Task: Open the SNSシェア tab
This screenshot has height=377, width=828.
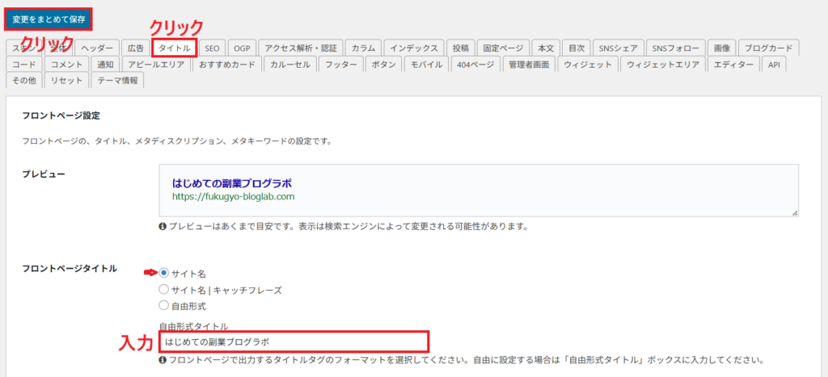Action: click(618, 48)
